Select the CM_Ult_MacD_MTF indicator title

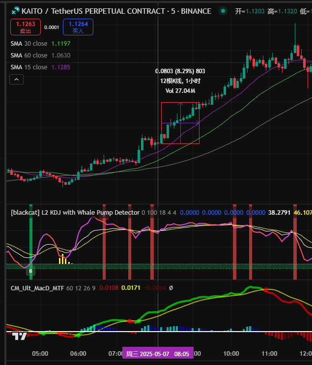pyautogui.click(x=37, y=288)
